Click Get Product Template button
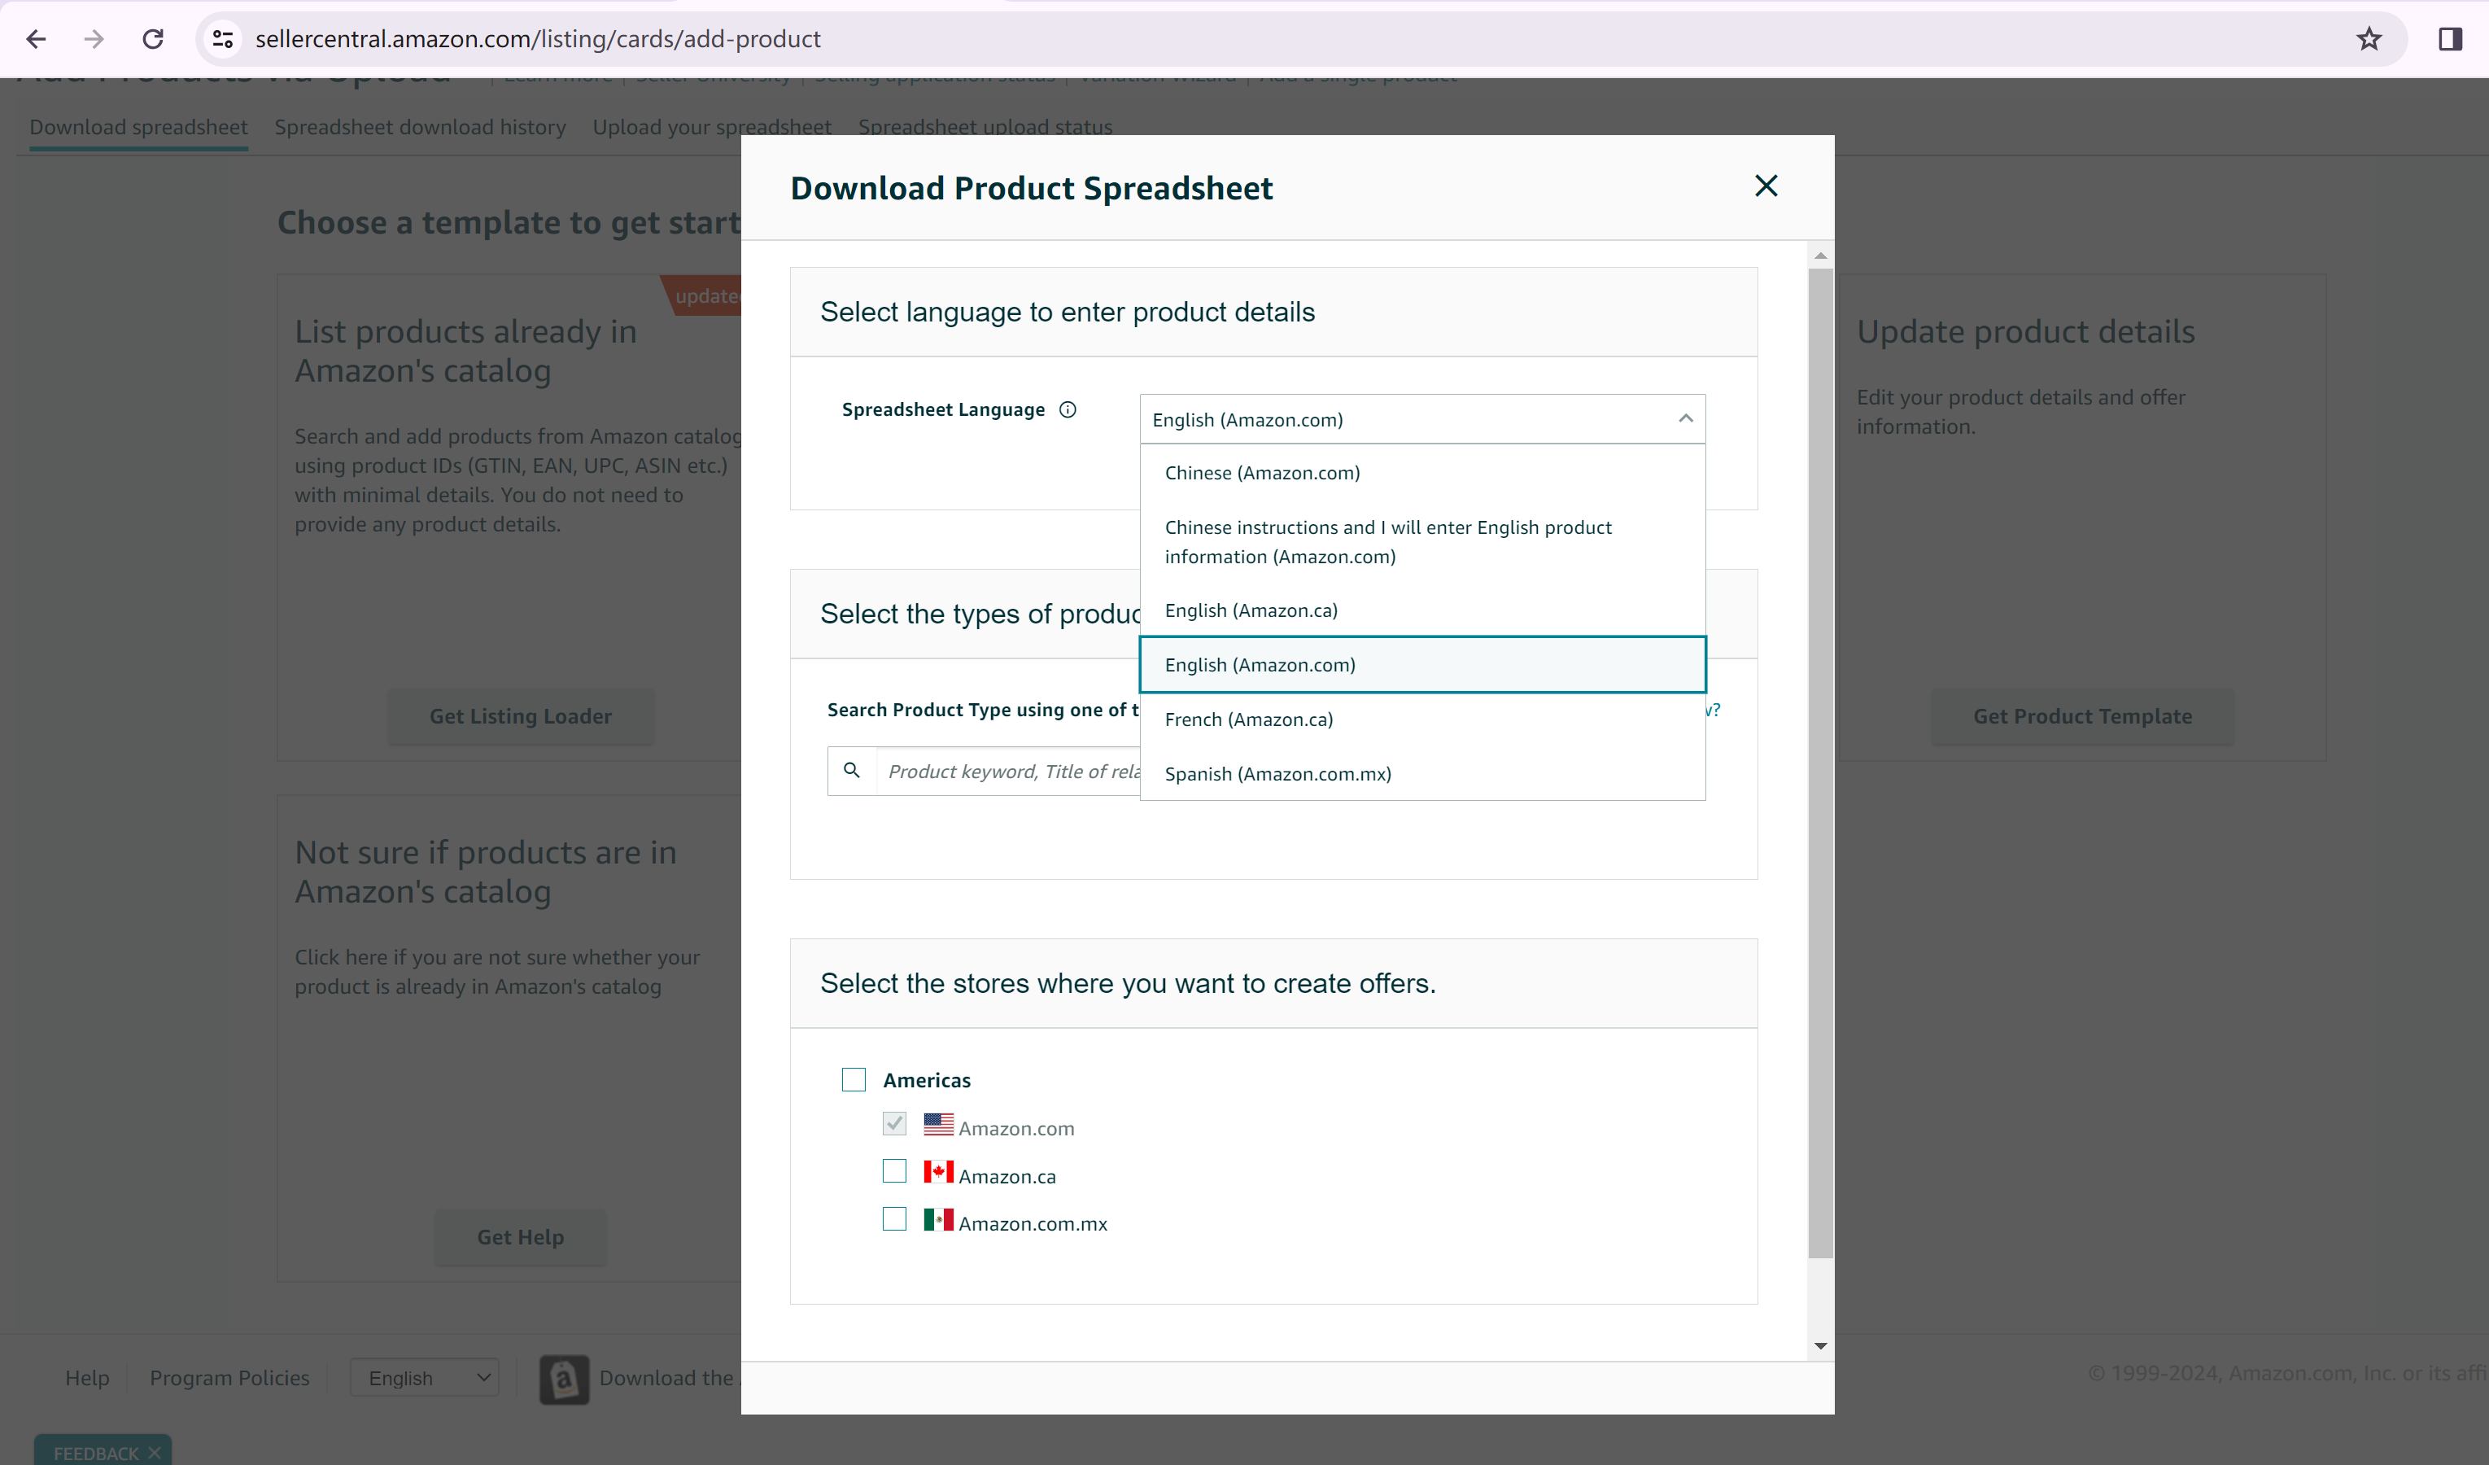 [2082, 716]
